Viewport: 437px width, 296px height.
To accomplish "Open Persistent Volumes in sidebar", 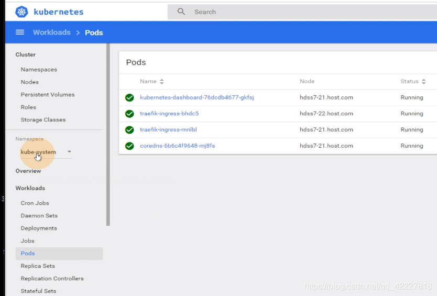I will (x=48, y=94).
